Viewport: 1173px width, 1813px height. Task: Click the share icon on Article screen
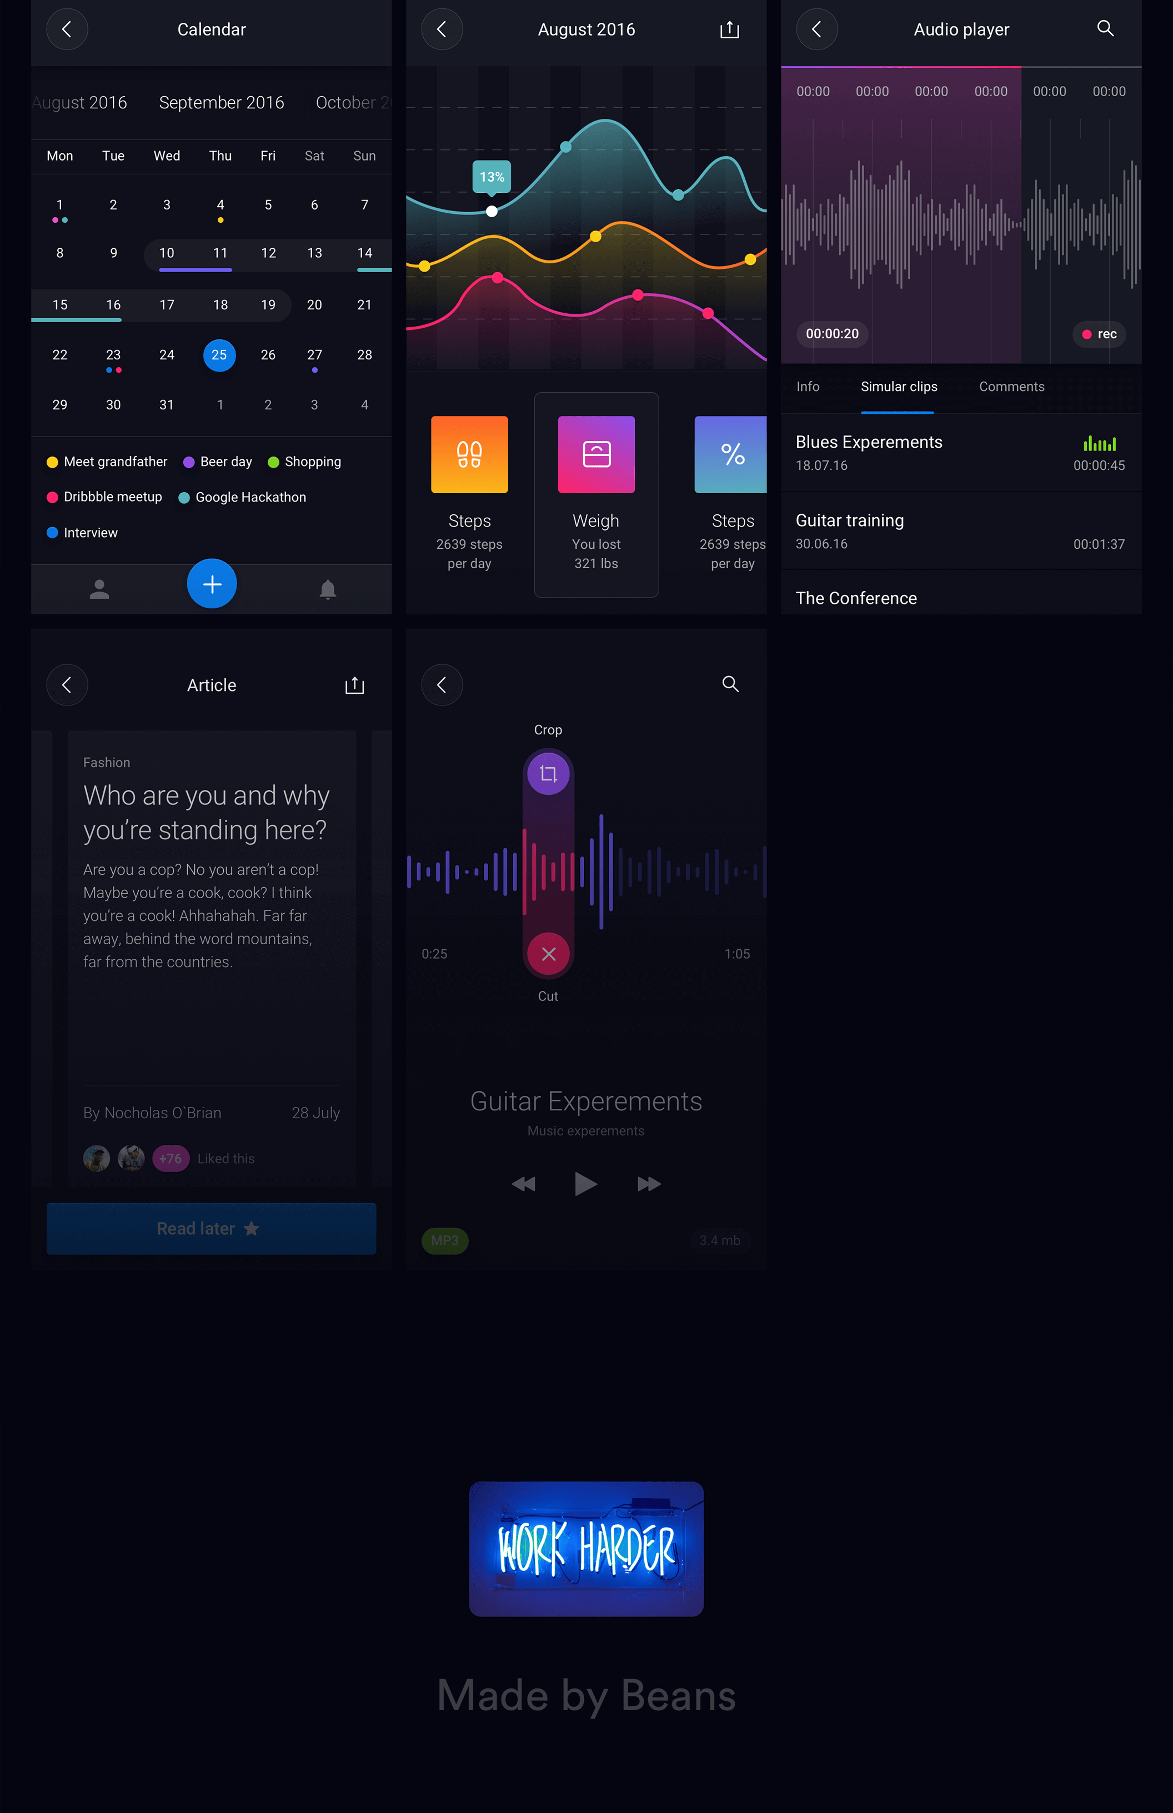pyautogui.click(x=355, y=684)
